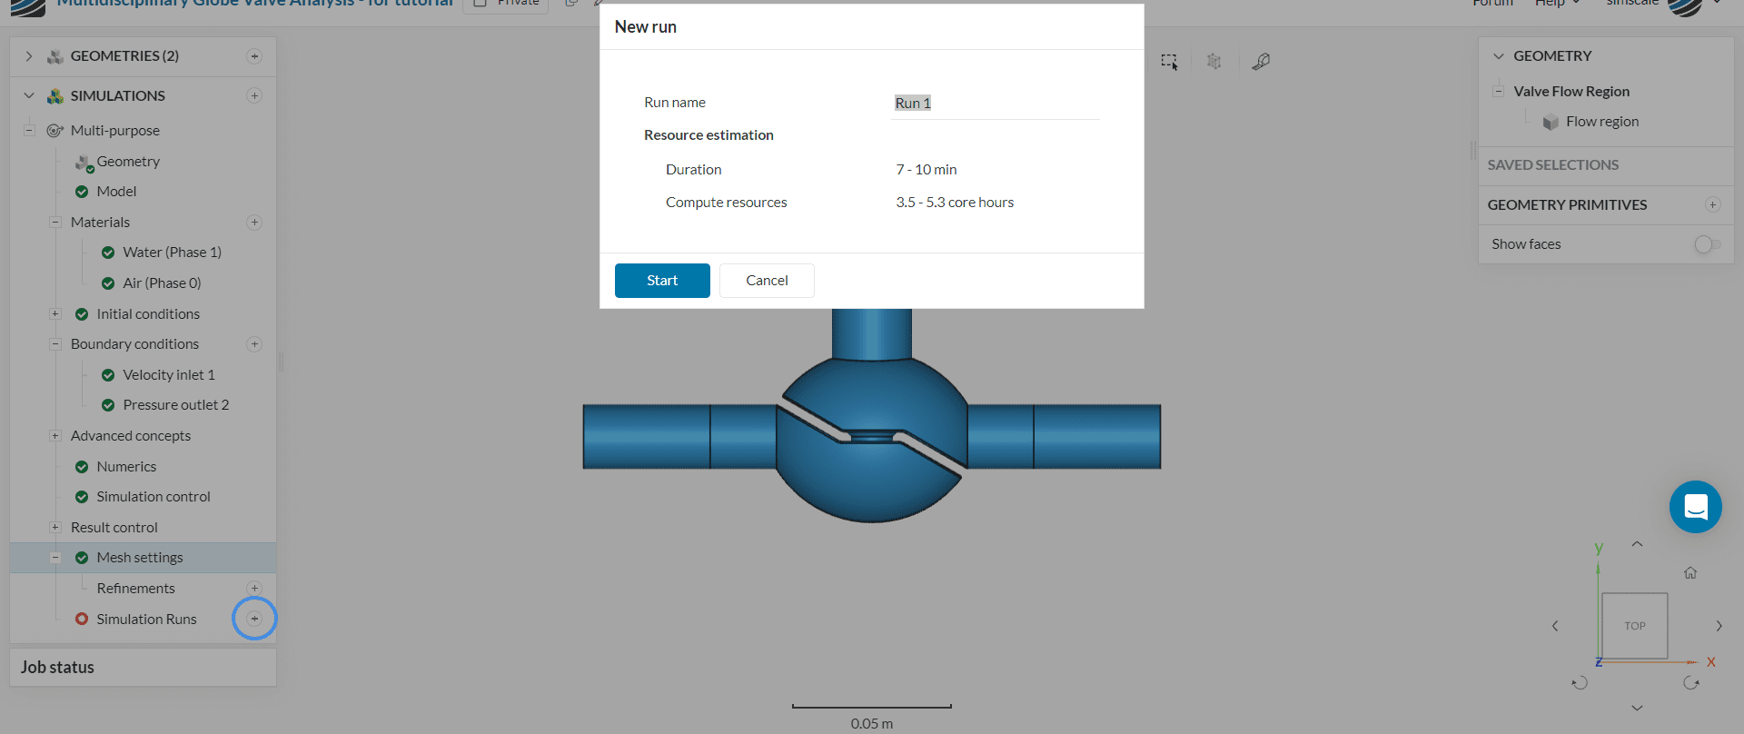Open the measure tool in the viewer toolbar
This screenshot has width=1744, height=734.
[x=1261, y=62]
